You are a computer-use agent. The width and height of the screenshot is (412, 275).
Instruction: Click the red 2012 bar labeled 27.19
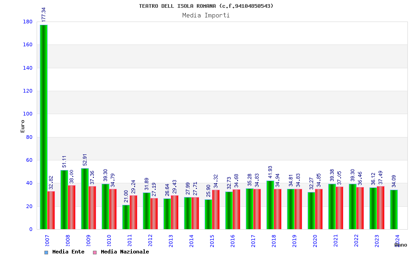coord(154,214)
